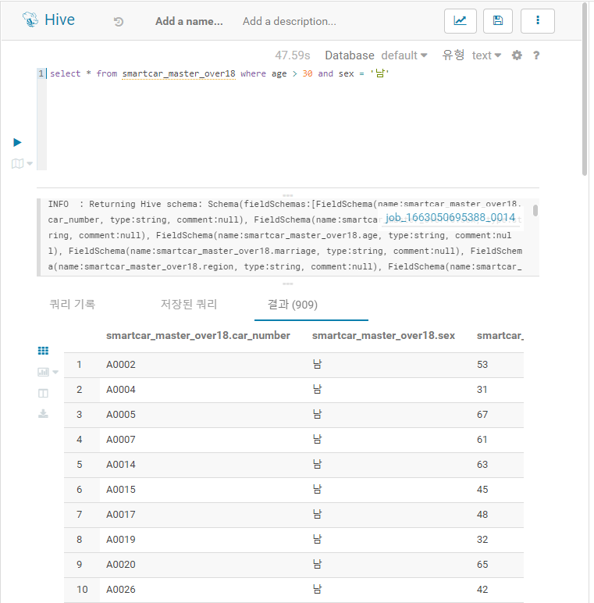Select cell A0007
This screenshot has height=603, width=594.
click(x=121, y=440)
